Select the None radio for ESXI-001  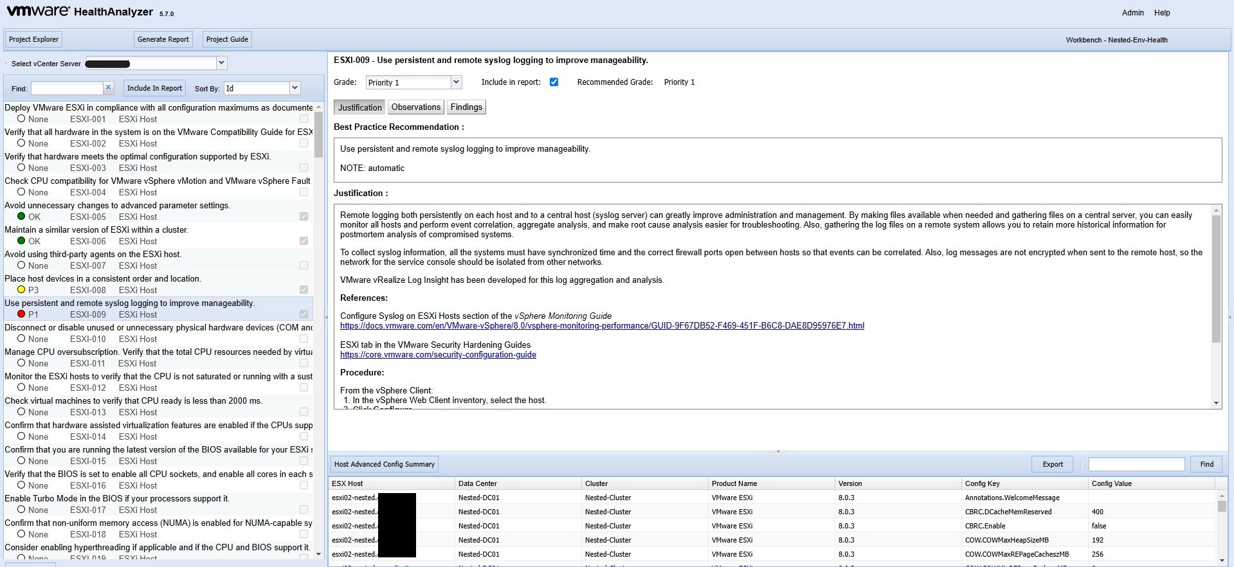[21, 119]
